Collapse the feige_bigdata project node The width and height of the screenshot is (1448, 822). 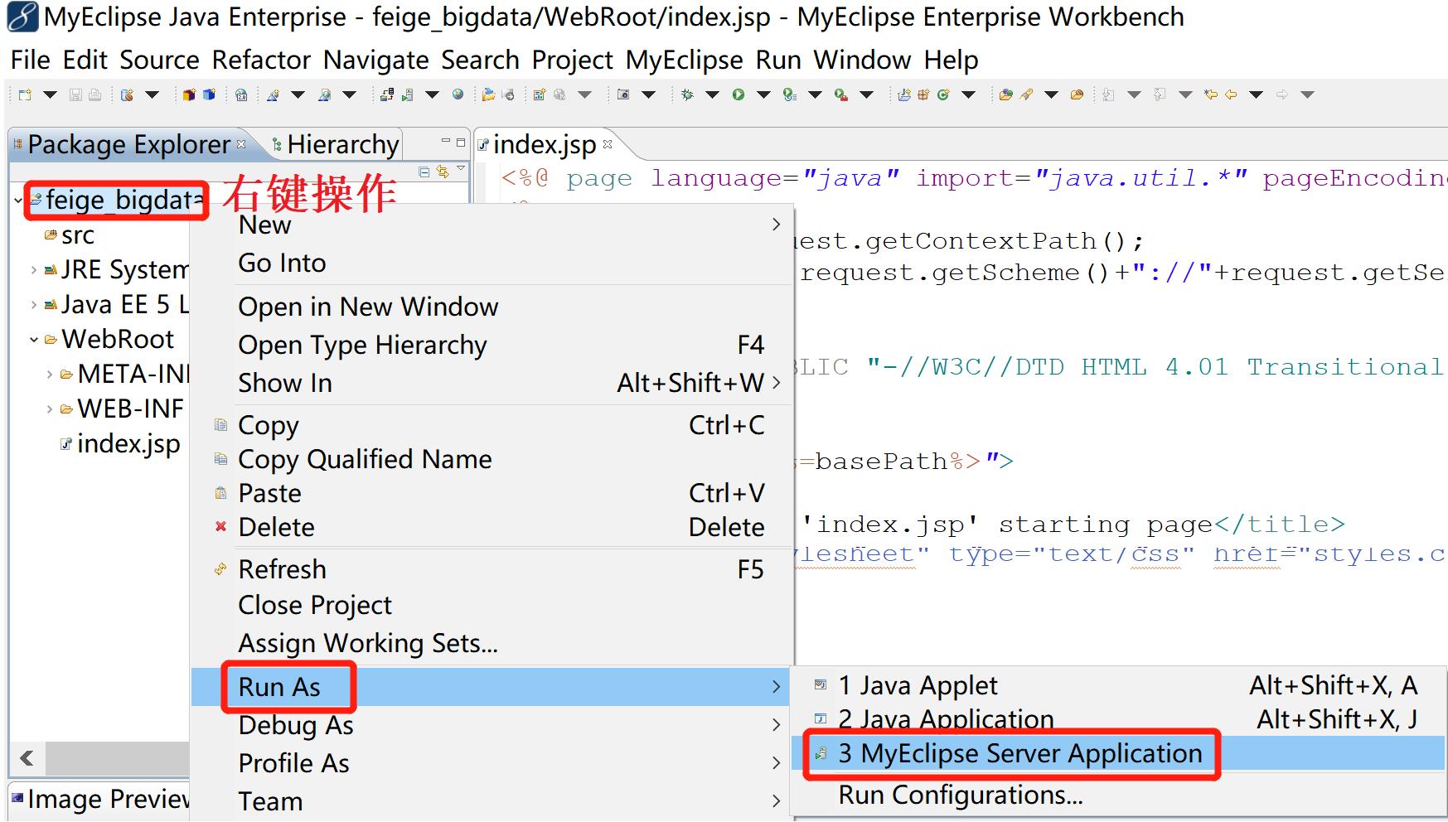tap(18, 201)
